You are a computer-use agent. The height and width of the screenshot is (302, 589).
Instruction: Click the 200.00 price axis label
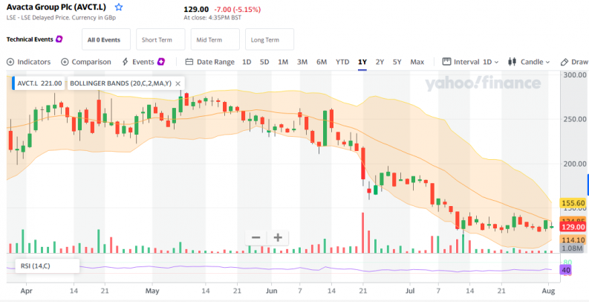click(575, 164)
